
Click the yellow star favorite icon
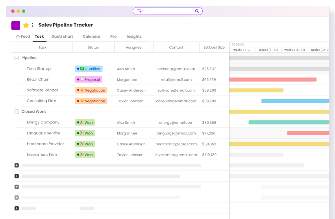coord(26,25)
